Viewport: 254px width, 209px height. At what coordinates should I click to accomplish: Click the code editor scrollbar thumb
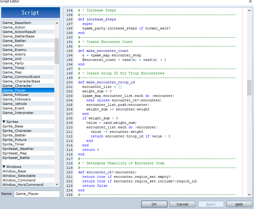(249, 88)
